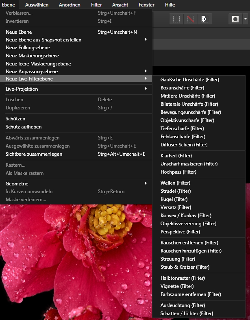Select Rauschen entfernen (Filter)
Viewport: 250px width, 320px height.
click(199, 243)
